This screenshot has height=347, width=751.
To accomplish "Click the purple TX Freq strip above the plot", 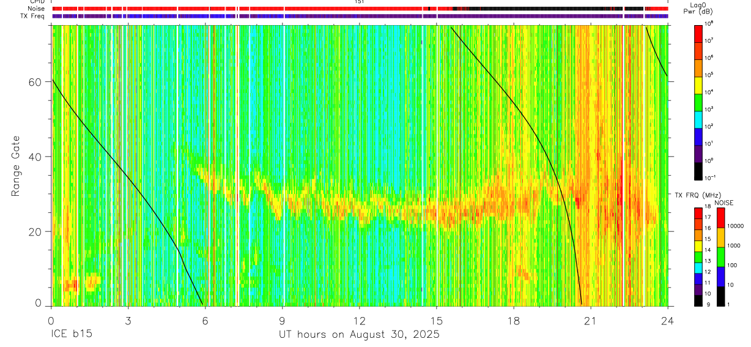I will [x=360, y=16].
